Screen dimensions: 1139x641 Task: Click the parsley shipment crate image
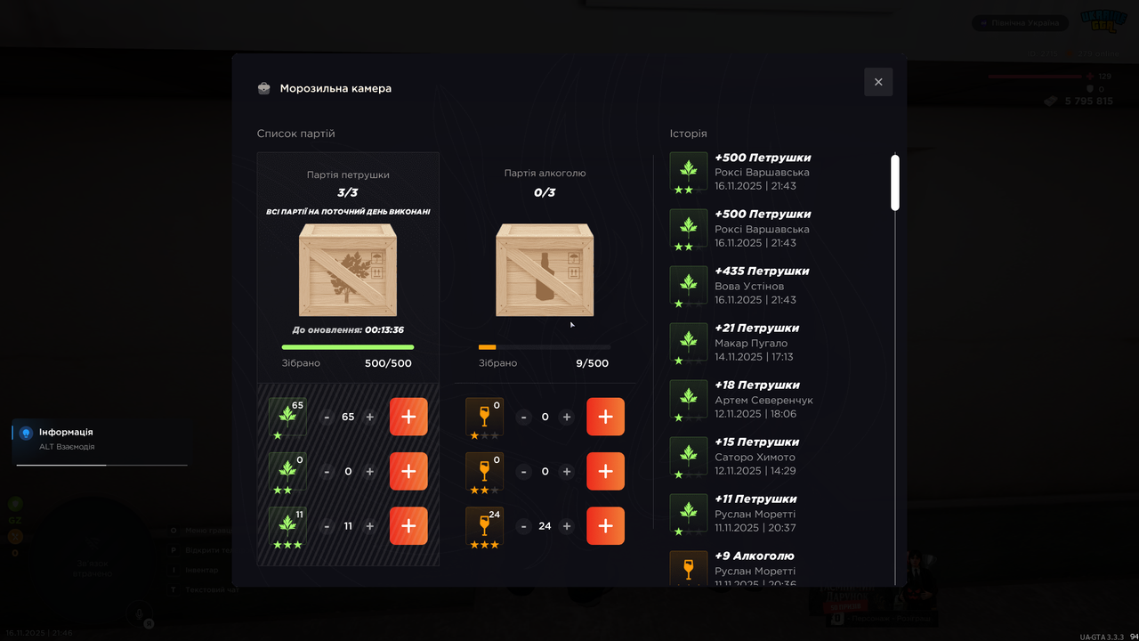pyautogui.click(x=348, y=270)
